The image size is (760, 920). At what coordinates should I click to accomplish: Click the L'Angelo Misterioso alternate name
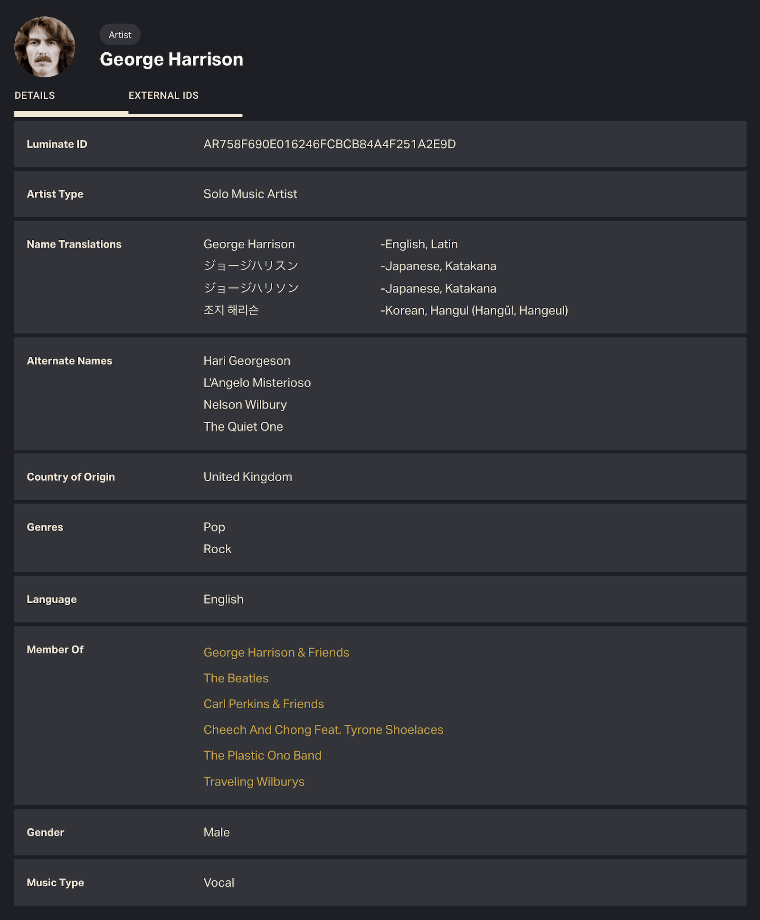tap(257, 383)
